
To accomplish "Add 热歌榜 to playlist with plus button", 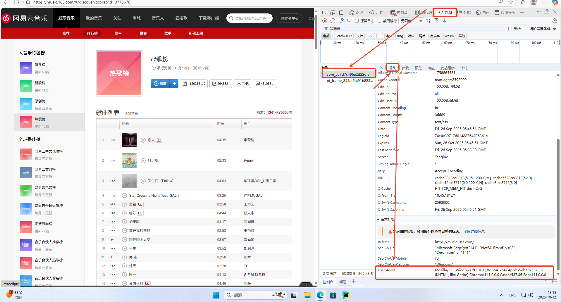I will (x=174, y=84).
